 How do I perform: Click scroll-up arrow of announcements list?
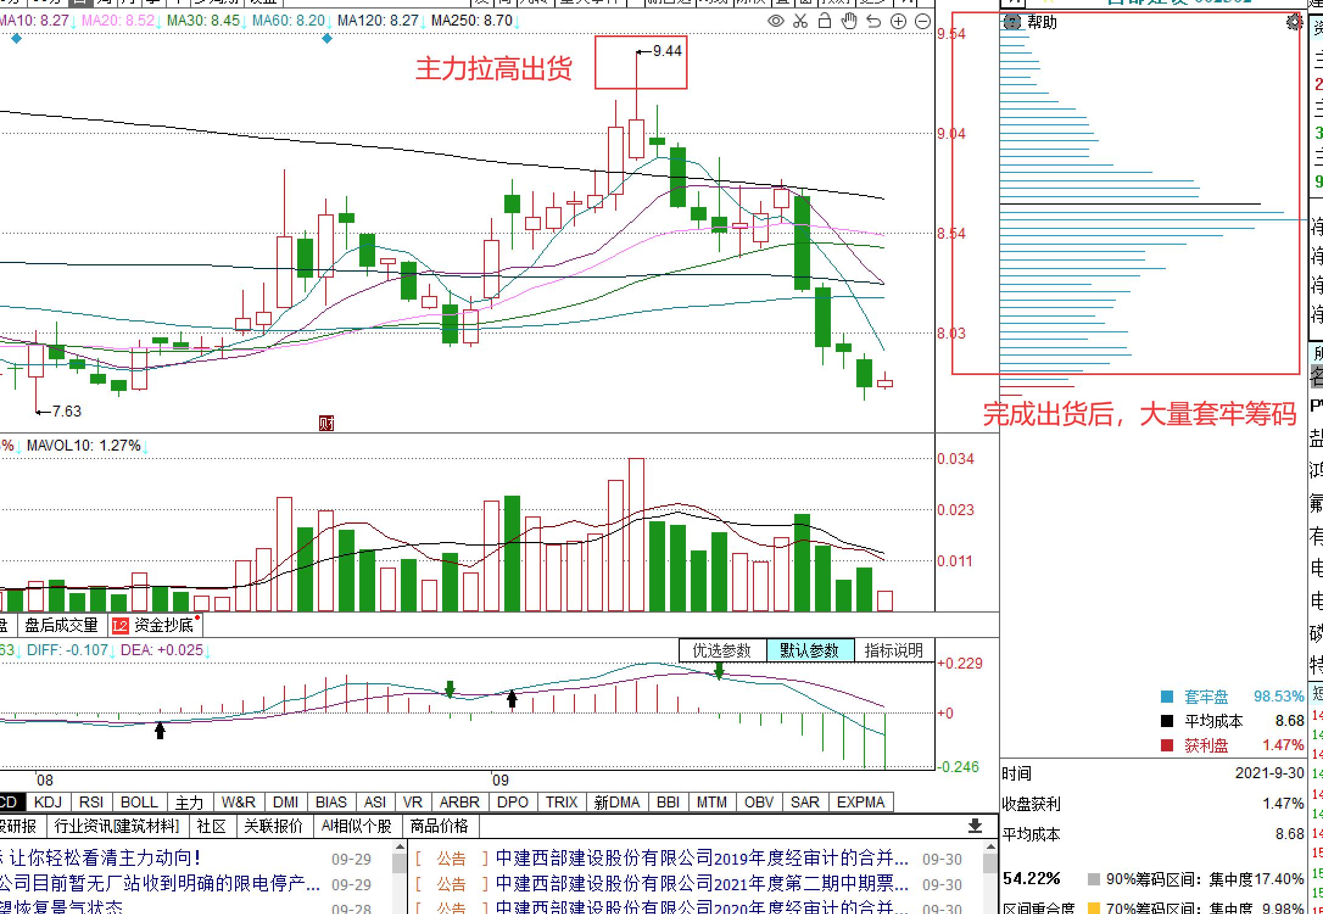coord(990,847)
